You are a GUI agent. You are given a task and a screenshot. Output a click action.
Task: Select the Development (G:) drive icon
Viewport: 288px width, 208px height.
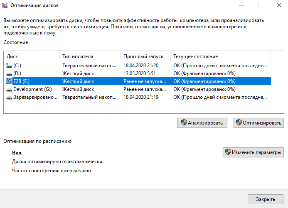pos(9,89)
